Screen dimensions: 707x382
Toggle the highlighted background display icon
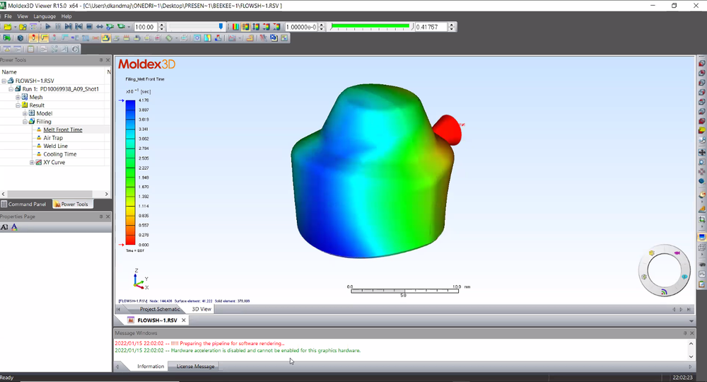pos(702,236)
